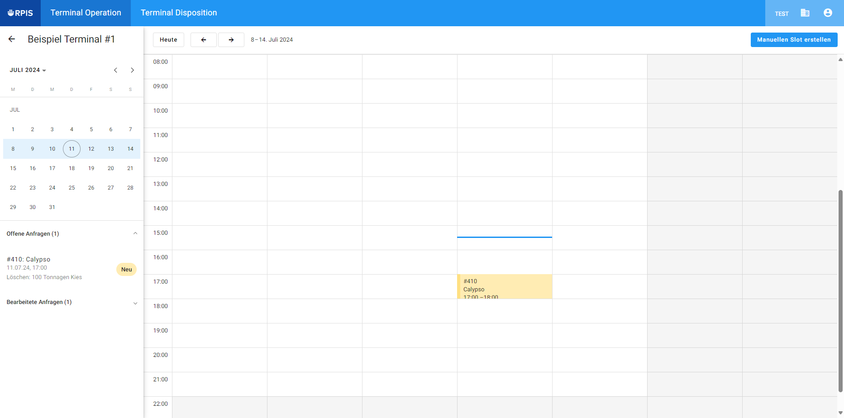Click the 08:00 time label
The height and width of the screenshot is (418, 844).
tap(161, 62)
